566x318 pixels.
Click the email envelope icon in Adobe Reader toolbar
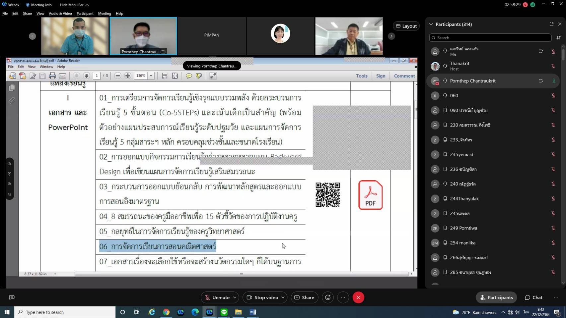pyautogui.click(x=62, y=76)
